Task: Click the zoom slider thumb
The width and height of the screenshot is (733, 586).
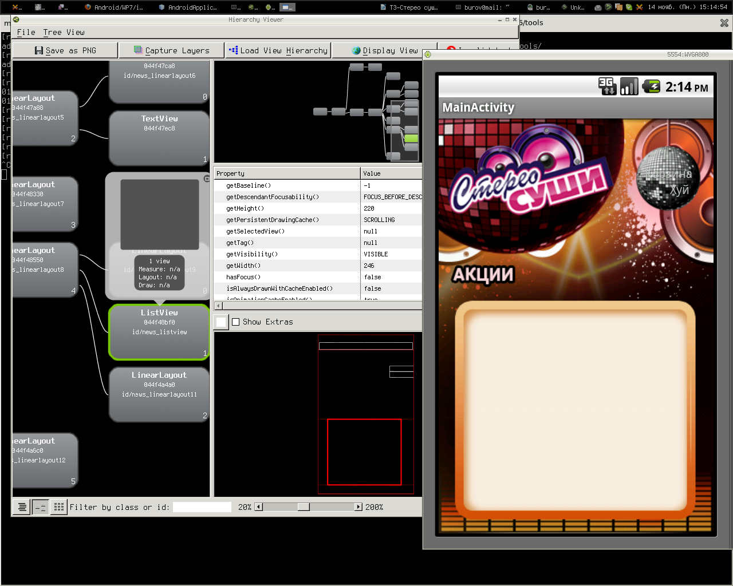Action: click(x=304, y=507)
